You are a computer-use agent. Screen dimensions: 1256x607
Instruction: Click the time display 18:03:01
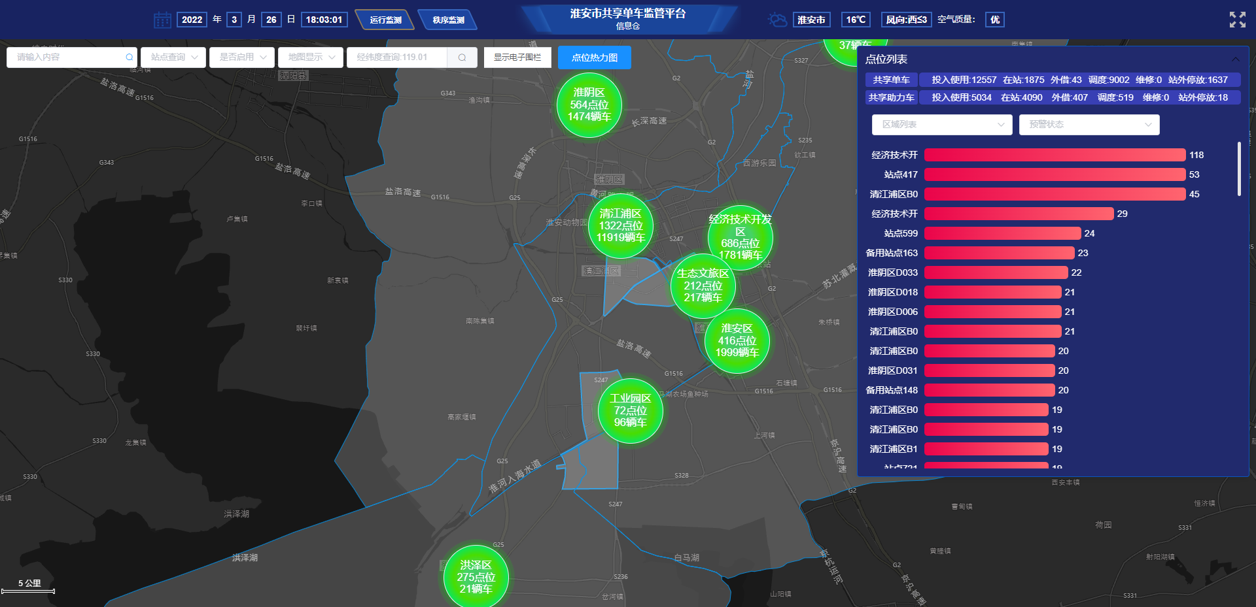tap(324, 20)
